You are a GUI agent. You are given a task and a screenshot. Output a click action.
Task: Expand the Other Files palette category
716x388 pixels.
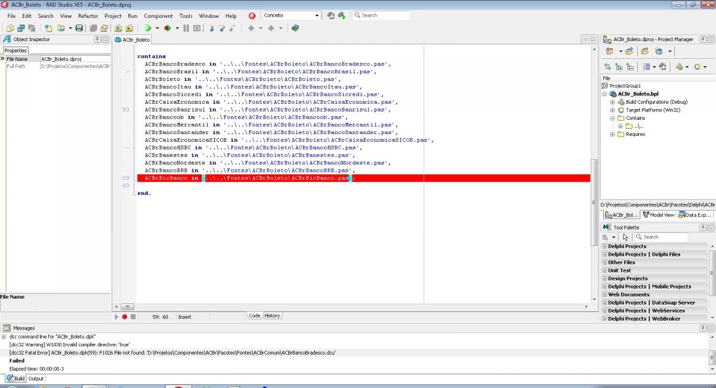(604, 262)
